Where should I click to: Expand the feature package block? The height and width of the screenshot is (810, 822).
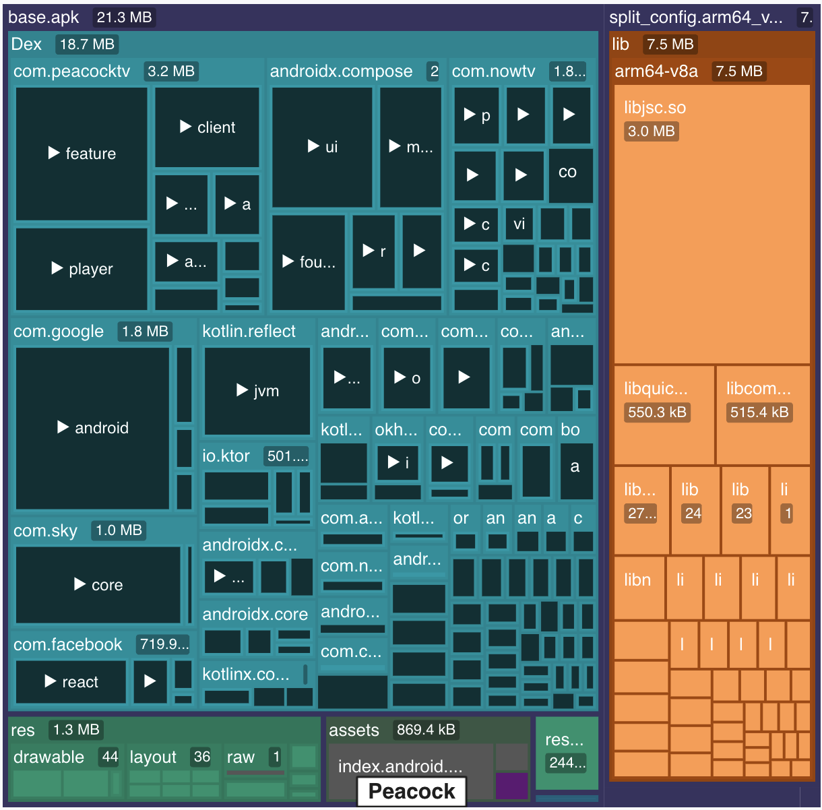(x=82, y=154)
